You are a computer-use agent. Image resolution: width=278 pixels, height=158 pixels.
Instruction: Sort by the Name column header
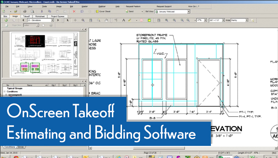31,85
